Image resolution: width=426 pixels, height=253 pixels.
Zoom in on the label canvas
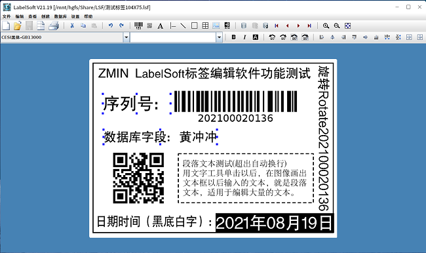[326, 26]
